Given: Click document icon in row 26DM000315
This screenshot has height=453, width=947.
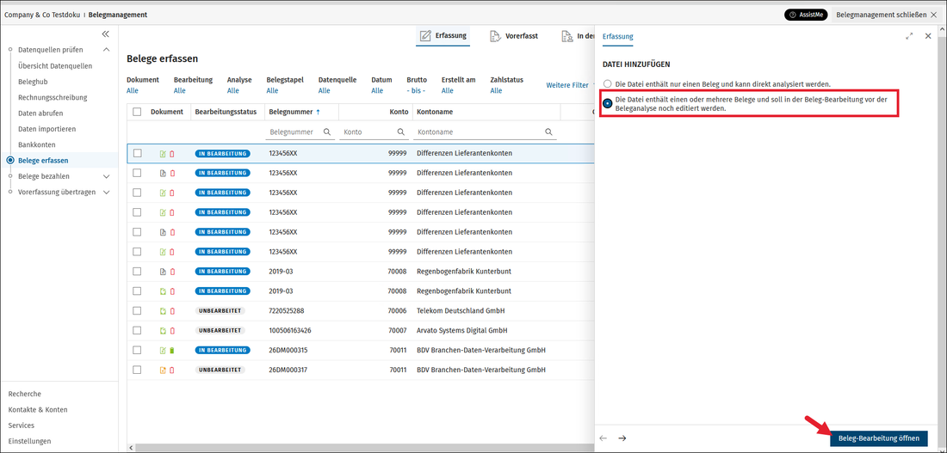Looking at the screenshot, I should (163, 351).
